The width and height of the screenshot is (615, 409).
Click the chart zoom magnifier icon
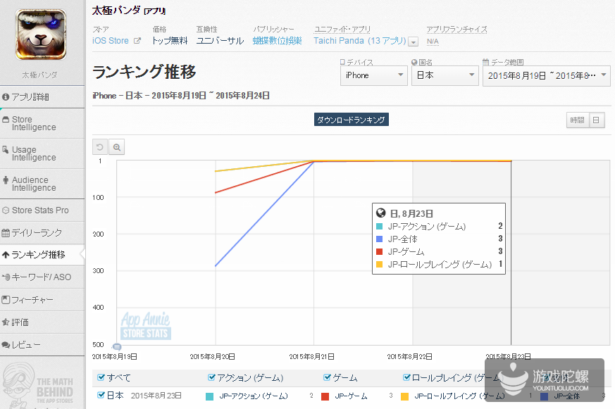click(x=117, y=147)
